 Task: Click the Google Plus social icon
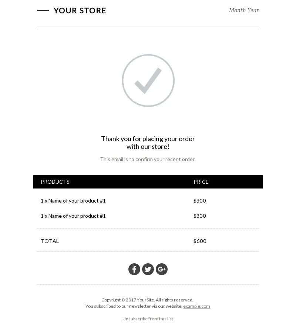click(162, 269)
